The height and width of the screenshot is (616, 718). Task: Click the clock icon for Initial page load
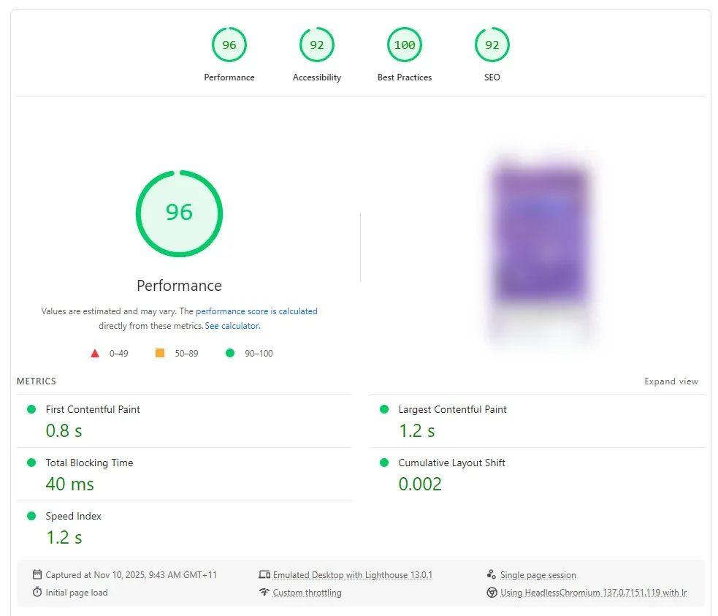38,593
